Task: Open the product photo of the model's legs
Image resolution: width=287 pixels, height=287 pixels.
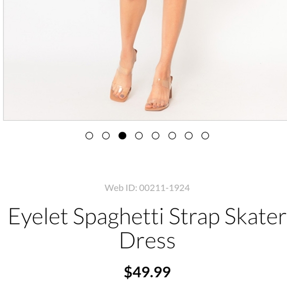Action: coord(145,60)
